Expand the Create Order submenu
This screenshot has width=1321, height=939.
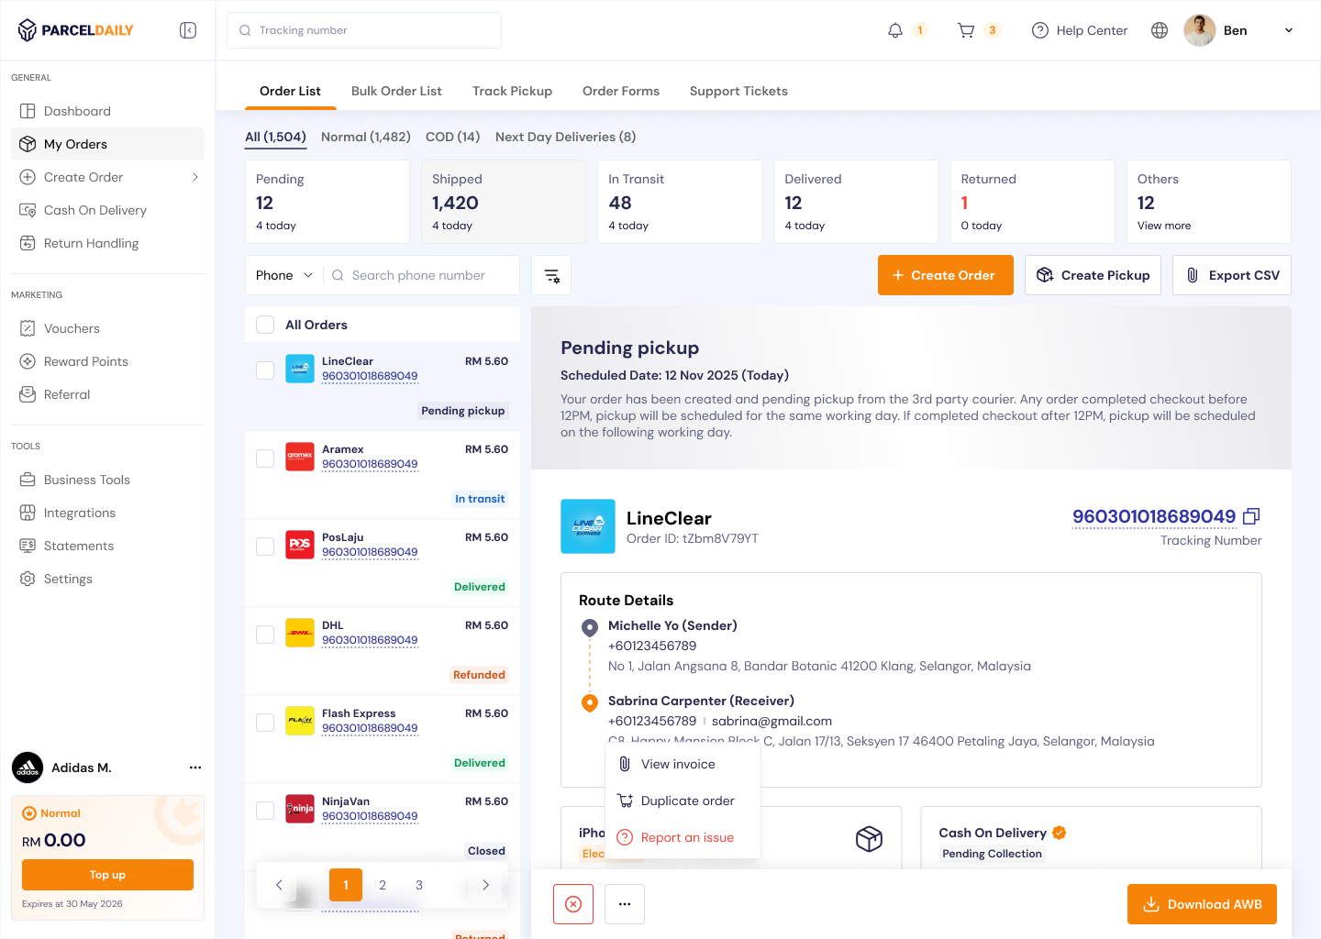coord(194,177)
